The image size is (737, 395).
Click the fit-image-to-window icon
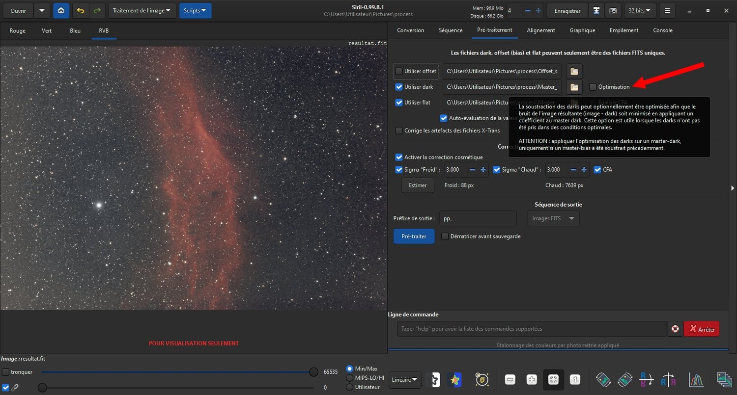[x=554, y=379]
